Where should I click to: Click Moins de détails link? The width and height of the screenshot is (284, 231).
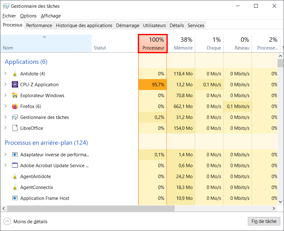(x=31, y=222)
